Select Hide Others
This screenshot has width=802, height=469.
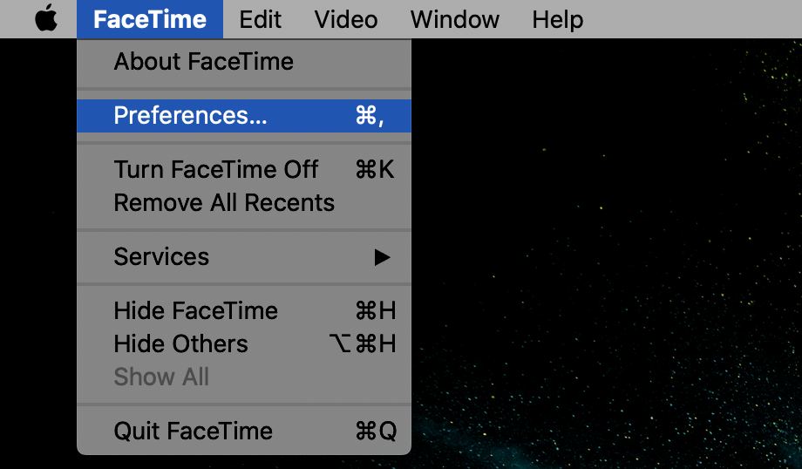click(180, 344)
